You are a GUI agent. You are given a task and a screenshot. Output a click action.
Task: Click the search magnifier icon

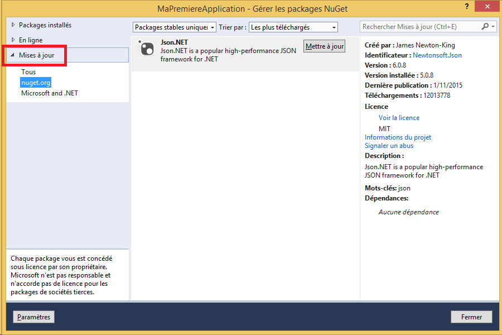(x=485, y=27)
